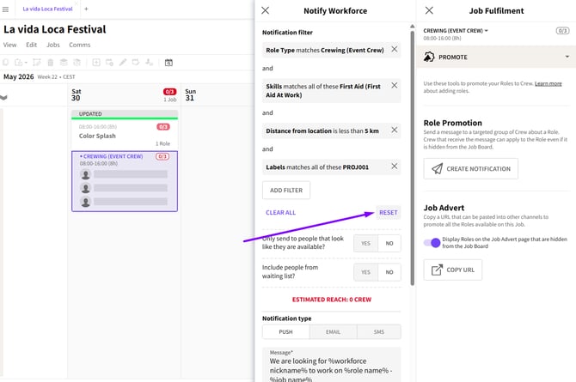This screenshot has width=576, height=382.
Task: Open the Comms menu
Action: (80, 45)
